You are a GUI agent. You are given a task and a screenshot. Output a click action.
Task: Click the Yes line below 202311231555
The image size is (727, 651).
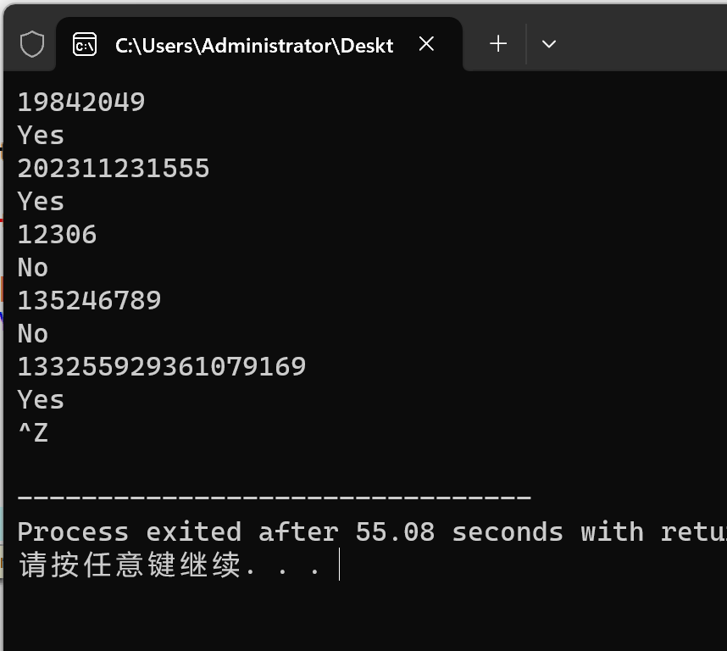(x=41, y=201)
